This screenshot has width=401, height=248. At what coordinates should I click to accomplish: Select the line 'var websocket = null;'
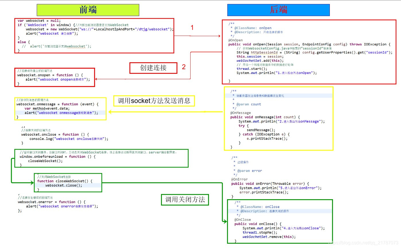[39, 21]
